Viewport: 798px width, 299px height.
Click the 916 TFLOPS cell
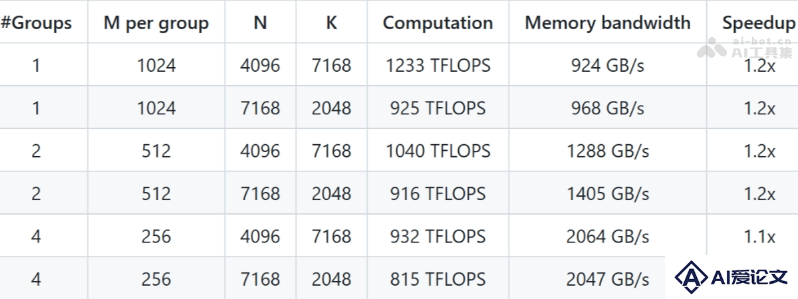pos(438,193)
